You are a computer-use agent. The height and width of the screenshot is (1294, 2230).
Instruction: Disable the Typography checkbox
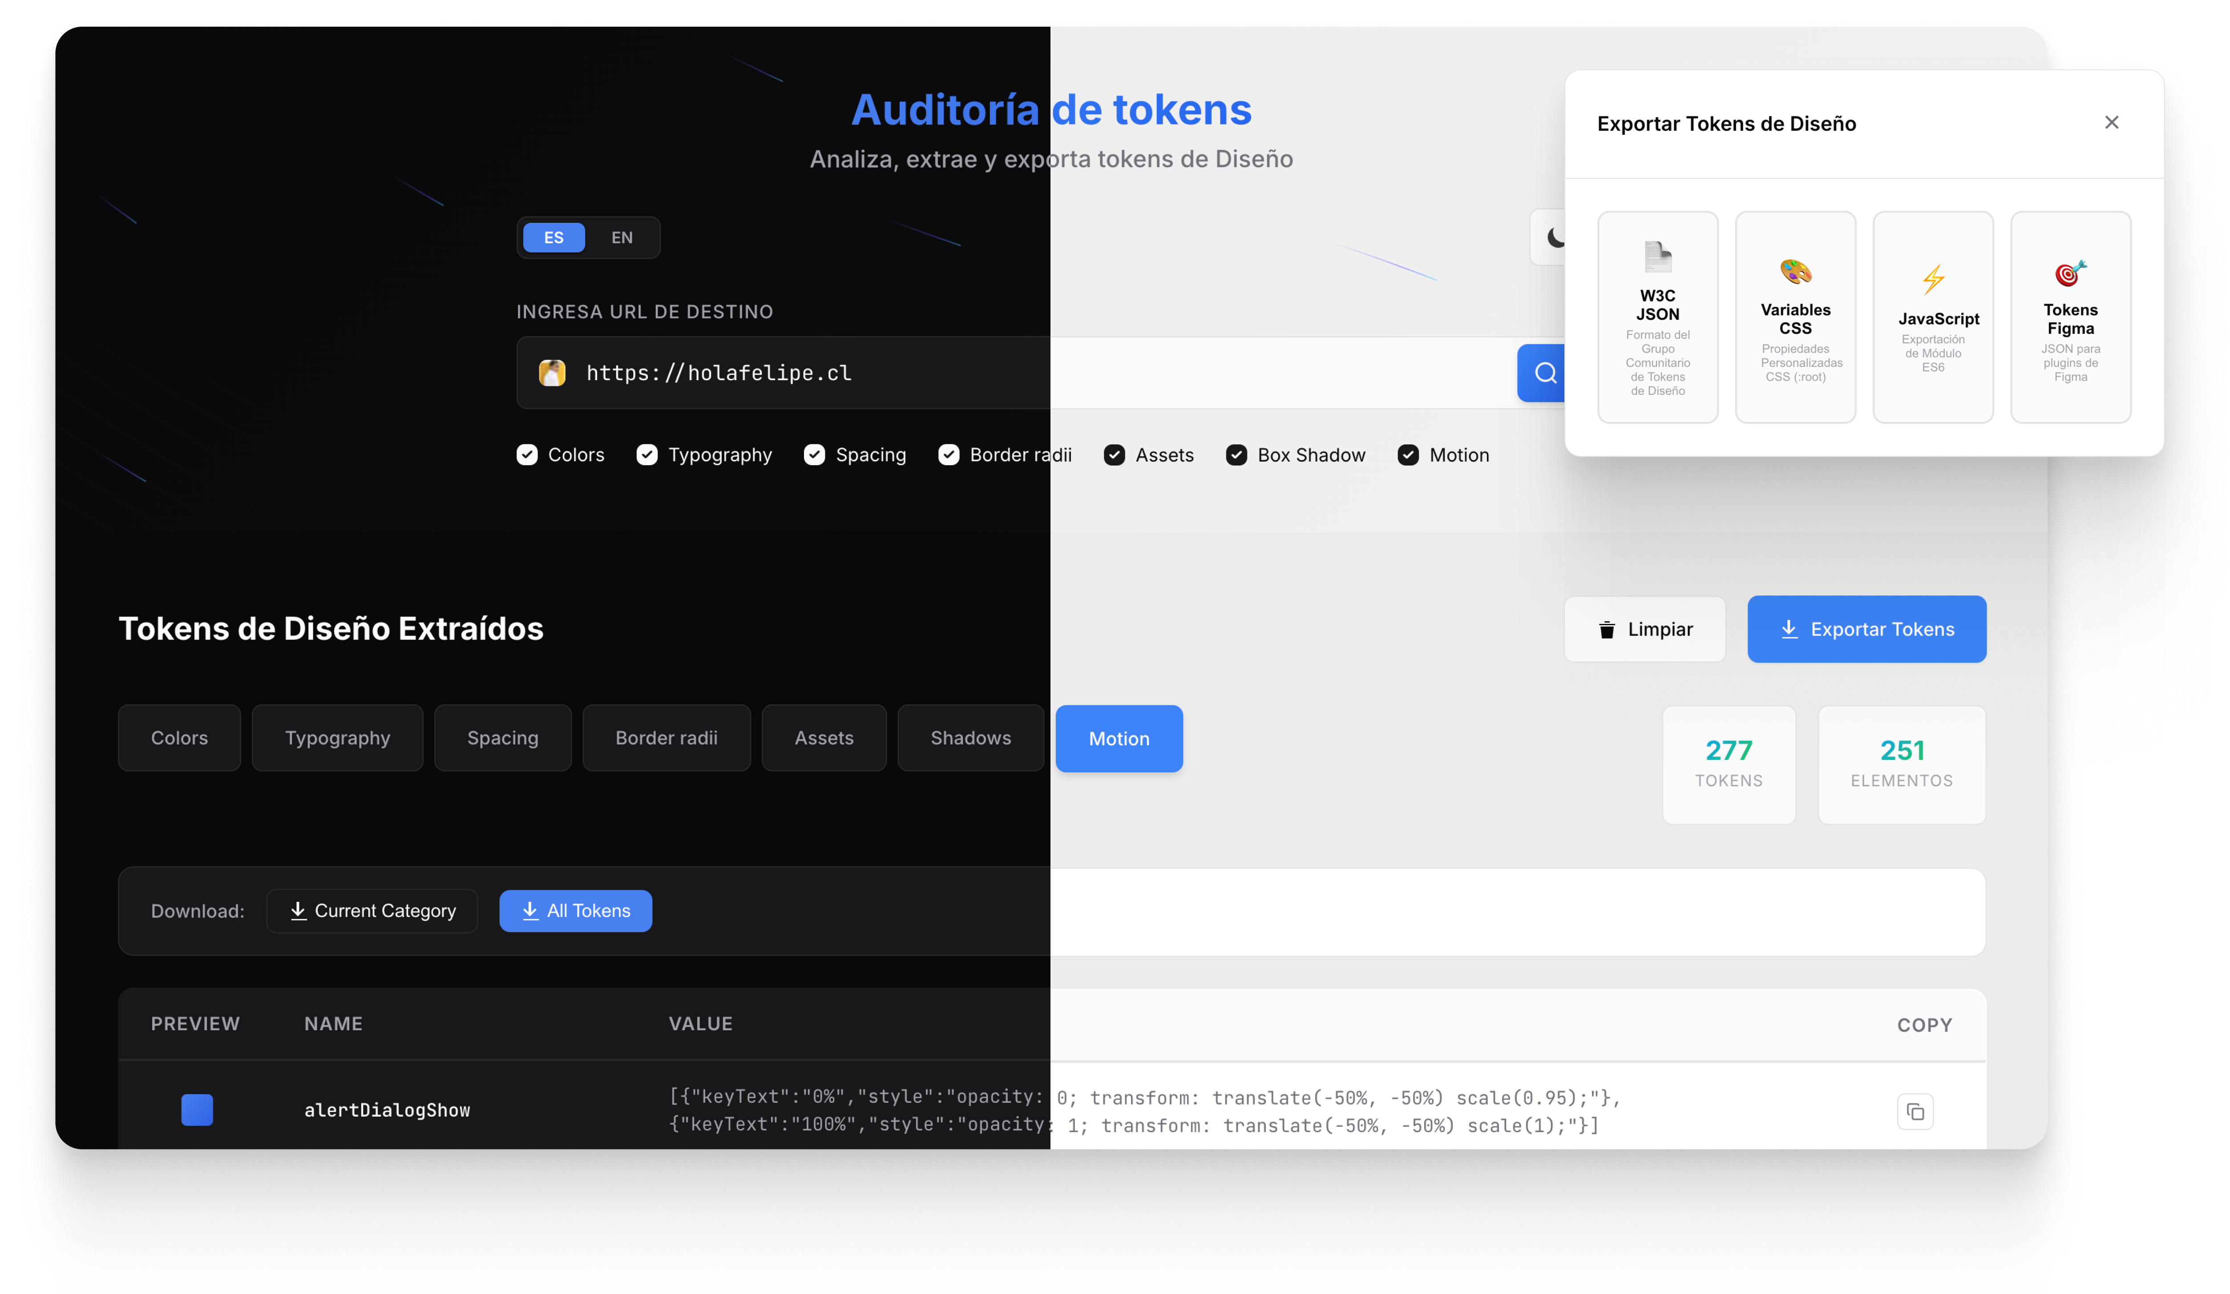[x=647, y=454]
